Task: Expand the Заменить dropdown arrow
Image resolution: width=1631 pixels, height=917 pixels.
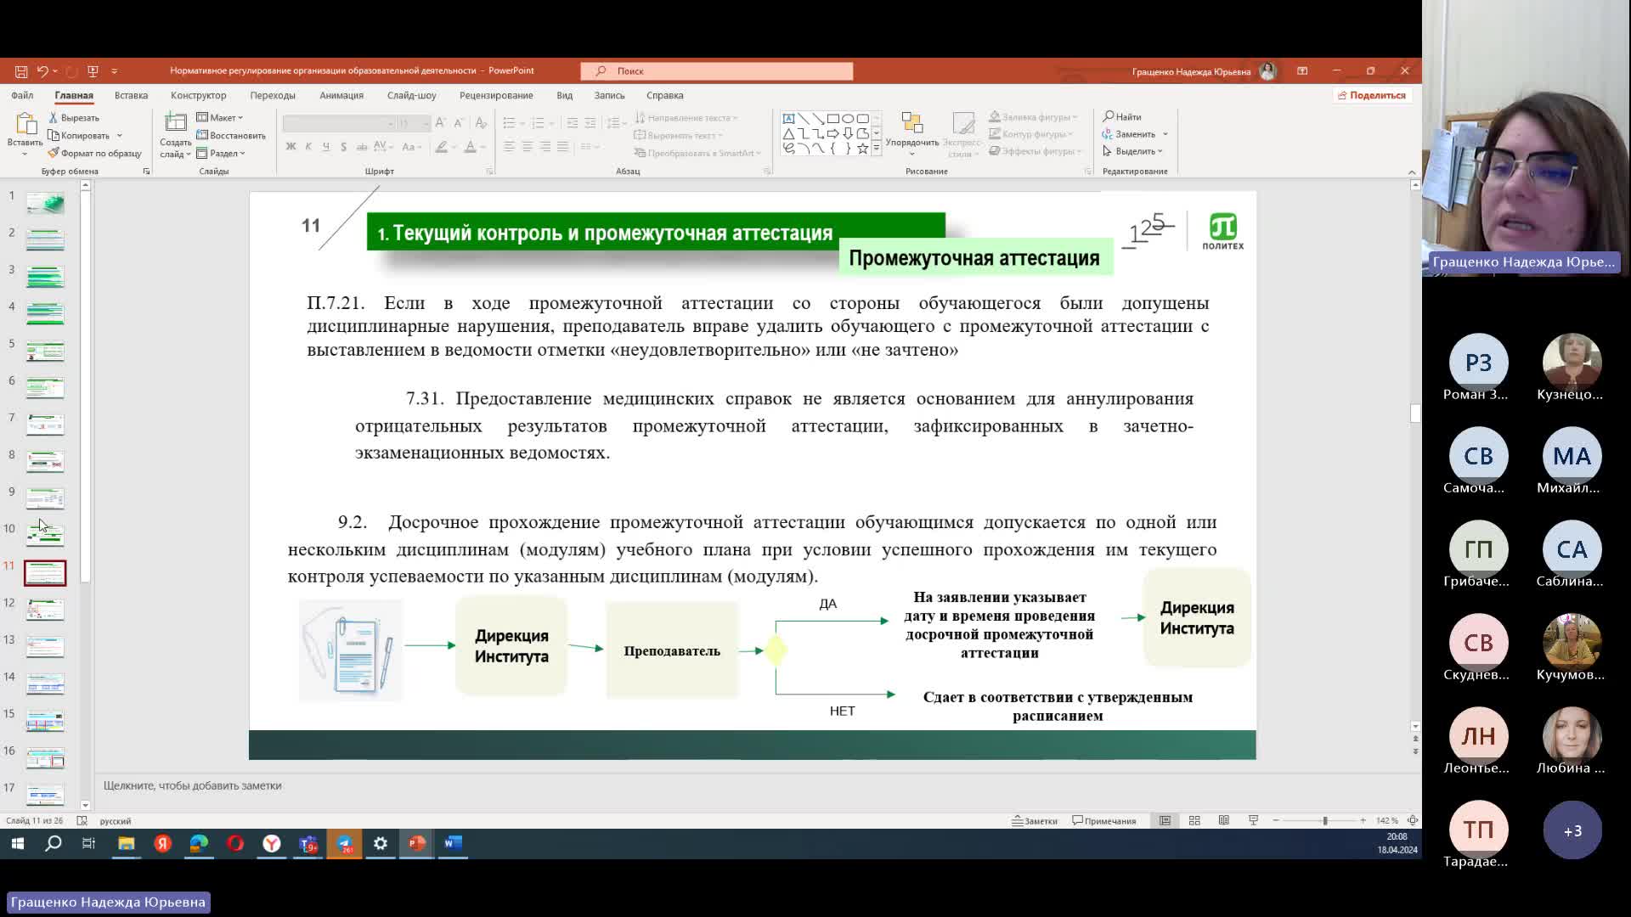Action: point(1165,134)
